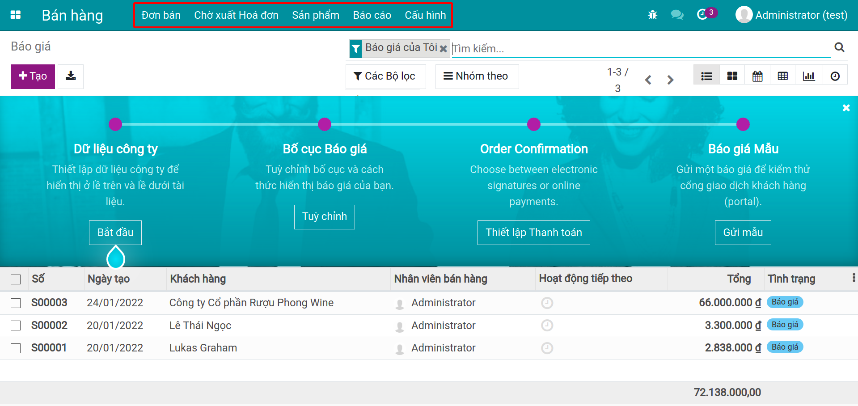Viewport: 858px width, 406px height.
Task: Open the conversations chat icon
Action: tap(677, 15)
